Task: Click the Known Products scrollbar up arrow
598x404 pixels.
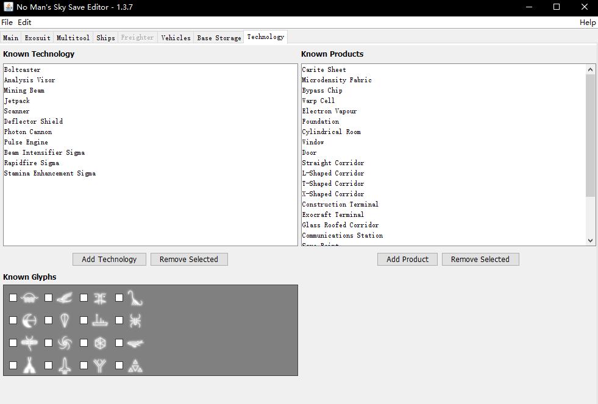Action: point(590,69)
